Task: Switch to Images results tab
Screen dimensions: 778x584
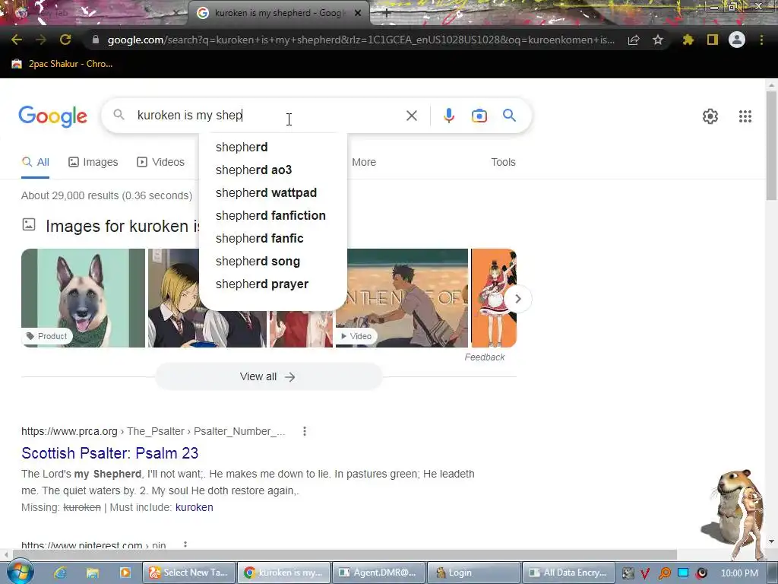Action: click(93, 163)
